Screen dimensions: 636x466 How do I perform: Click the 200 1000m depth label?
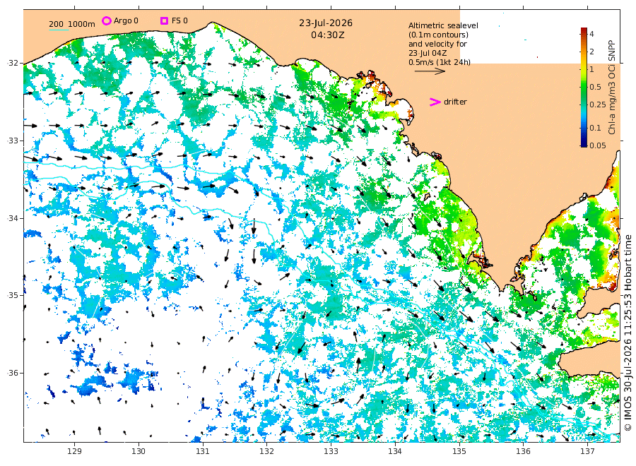[x=72, y=24]
